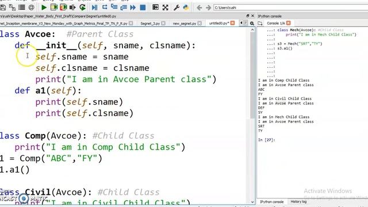Image resolution: width=368 pixels, height=207 pixels.
Task: Switch to IPython console bottom tab
Action: [271, 202]
